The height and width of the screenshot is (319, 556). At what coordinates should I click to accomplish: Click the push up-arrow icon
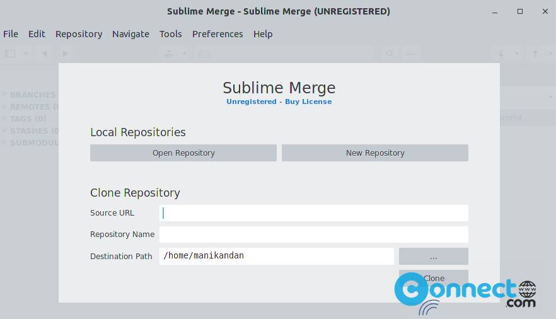point(535,54)
